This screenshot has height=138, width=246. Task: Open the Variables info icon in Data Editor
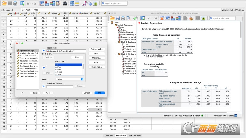[x=52, y=3]
